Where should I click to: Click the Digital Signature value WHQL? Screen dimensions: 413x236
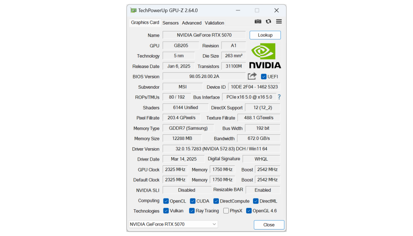click(x=261, y=159)
